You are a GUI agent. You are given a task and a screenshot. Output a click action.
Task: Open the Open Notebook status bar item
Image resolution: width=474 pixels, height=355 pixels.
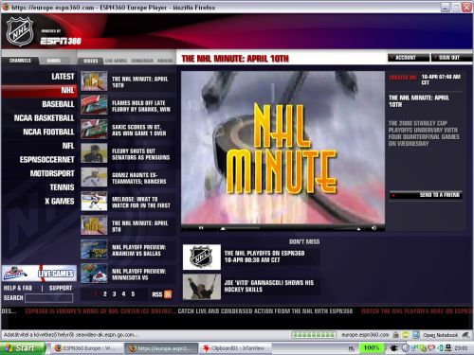(440, 335)
